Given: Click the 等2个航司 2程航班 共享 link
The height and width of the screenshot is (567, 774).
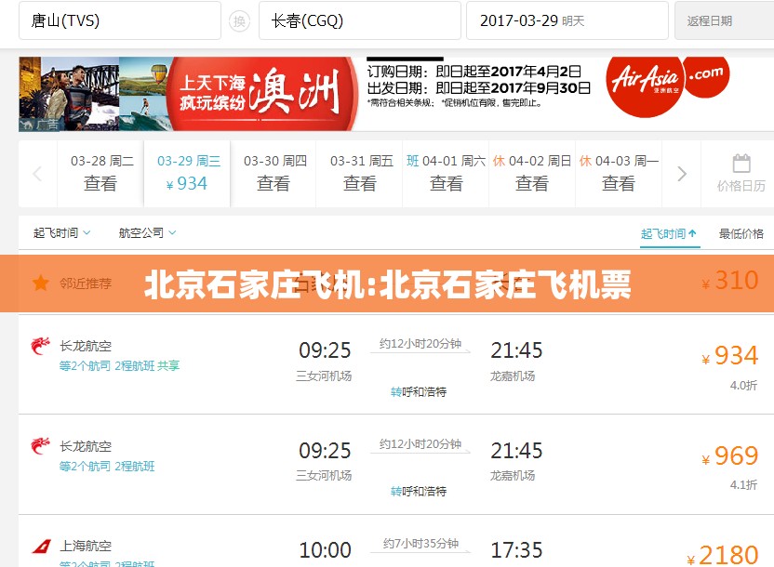Looking at the screenshot, I should pos(119,366).
